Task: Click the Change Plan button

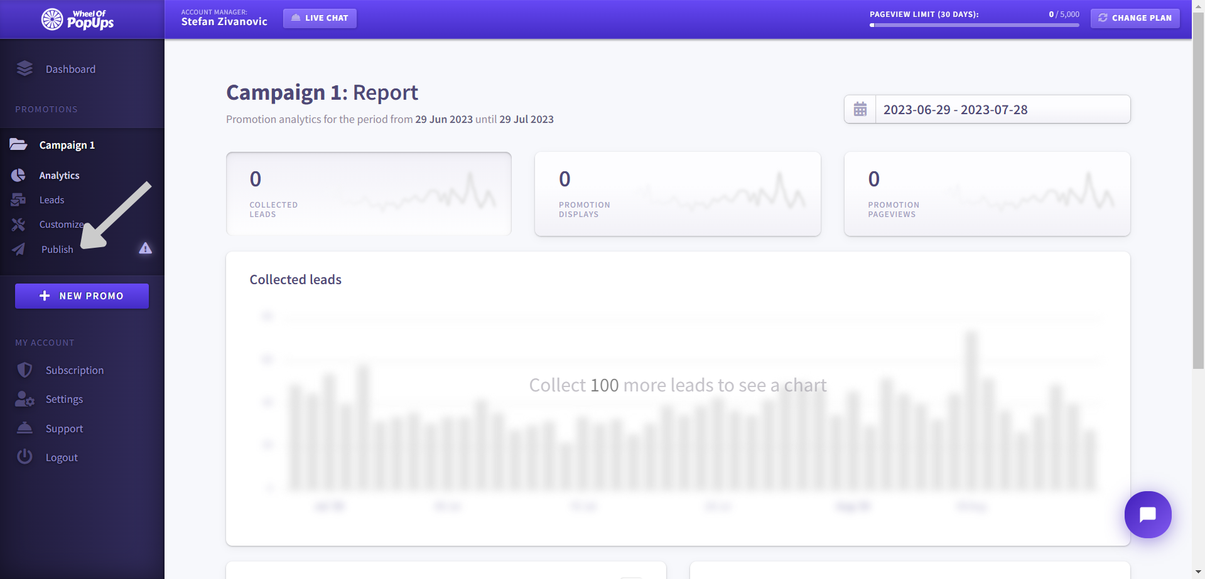Action: [x=1135, y=18]
